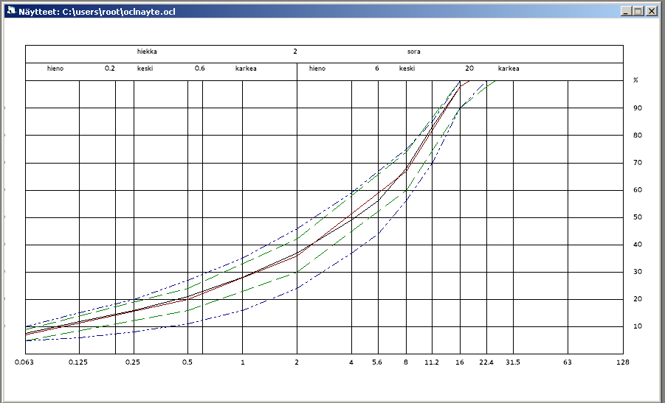Click the '5.6' sieve size label
The height and width of the screenshot is (403, 665).
[x=376, y=362]
